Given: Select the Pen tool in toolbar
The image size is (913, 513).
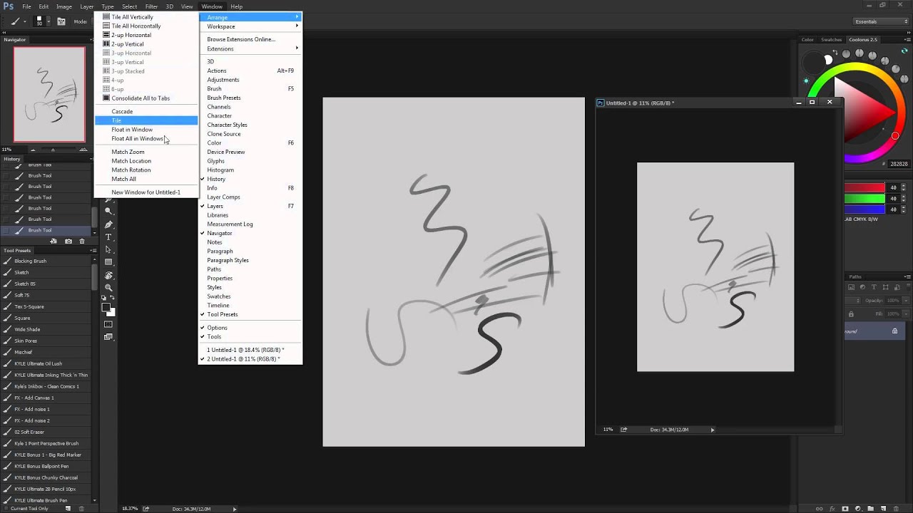Looking at the screenshot, I should [108, 224].
